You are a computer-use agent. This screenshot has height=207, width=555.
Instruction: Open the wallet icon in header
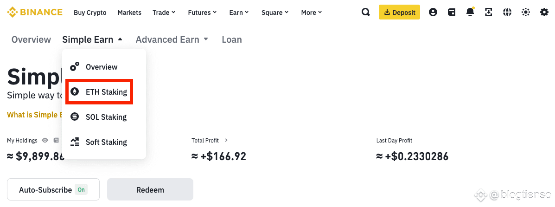click(x=452, y=13)
